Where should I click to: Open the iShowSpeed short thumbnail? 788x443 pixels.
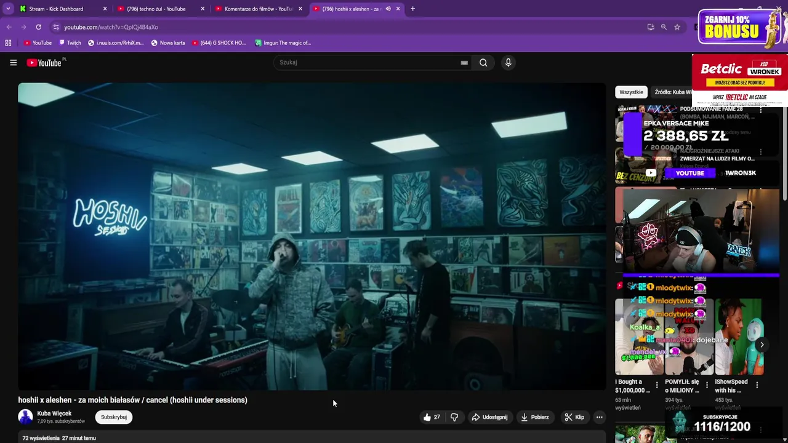coord(739,337)
